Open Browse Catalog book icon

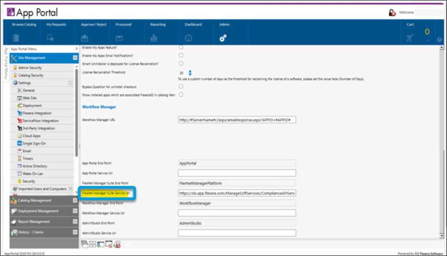point(16,38)
